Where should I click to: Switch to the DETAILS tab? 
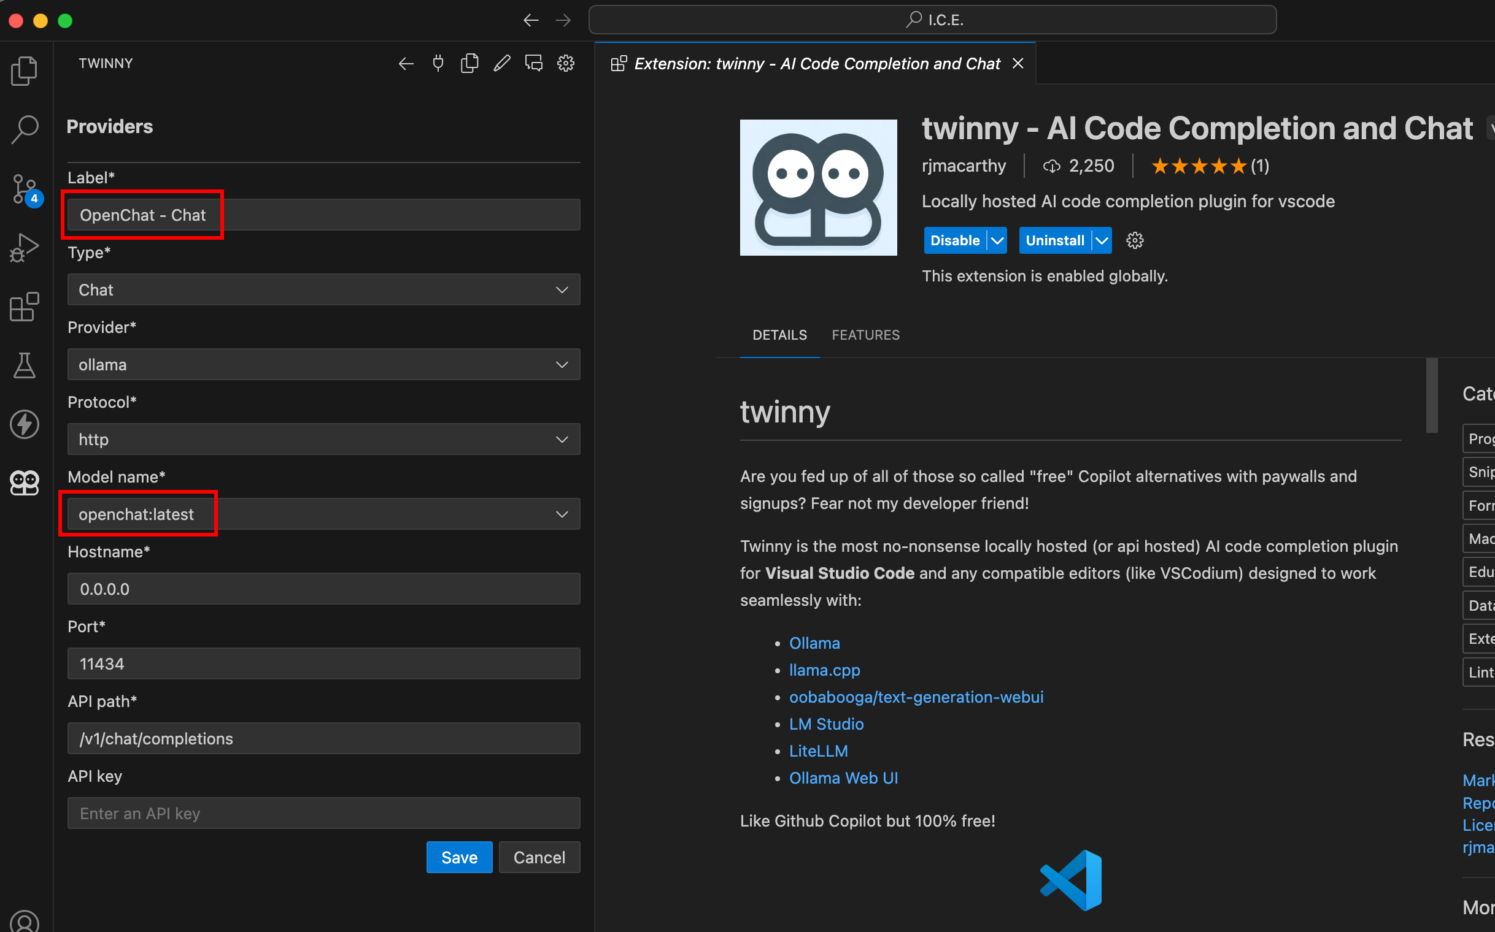[x=779, y=335]
